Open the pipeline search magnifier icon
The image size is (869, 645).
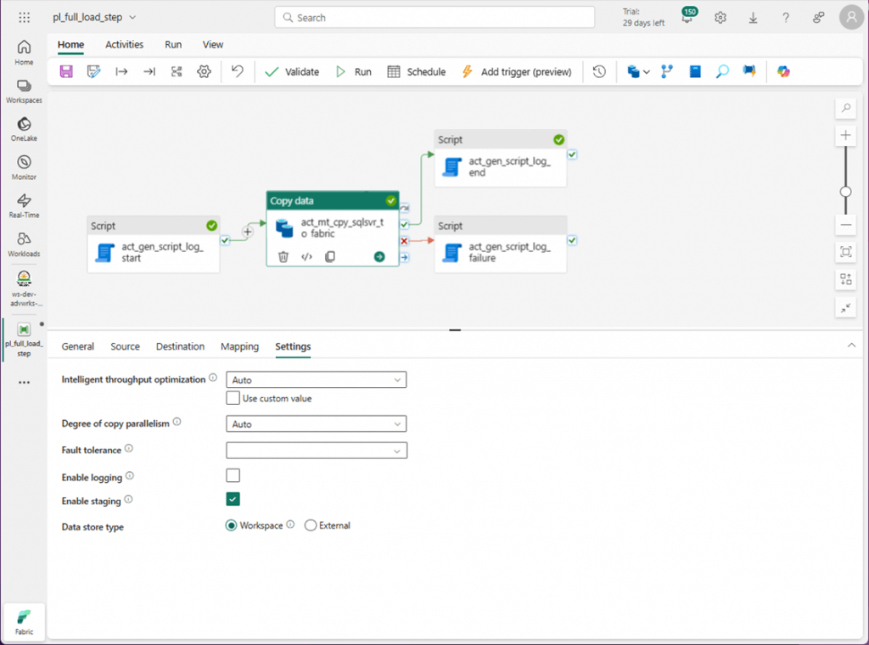pos(721,71)
